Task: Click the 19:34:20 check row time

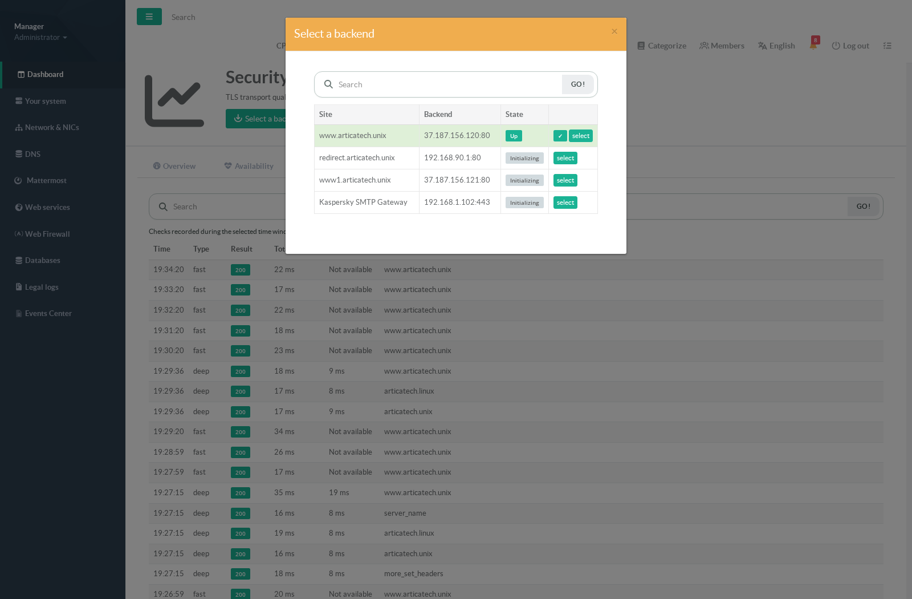Action: point(169,269)
